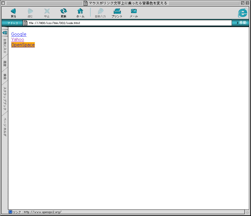Collapse the explorer bar toggle arrow
Viewport: 251px width, 216px height.
pyautogui.click(x=5, y=33)
